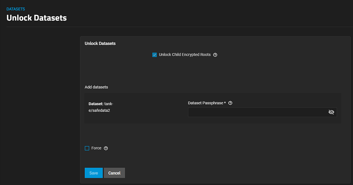Uncheck Unlock Child Encrypted Roots checkbox
353x185 pixels.
click(x=154, y=55)
